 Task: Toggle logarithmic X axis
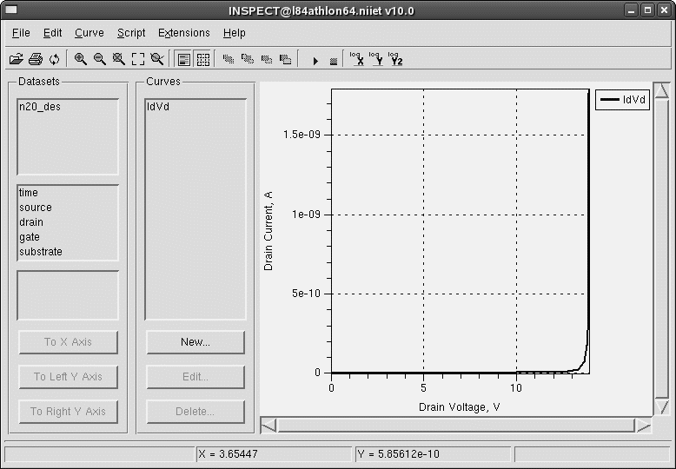pos(356,59)
